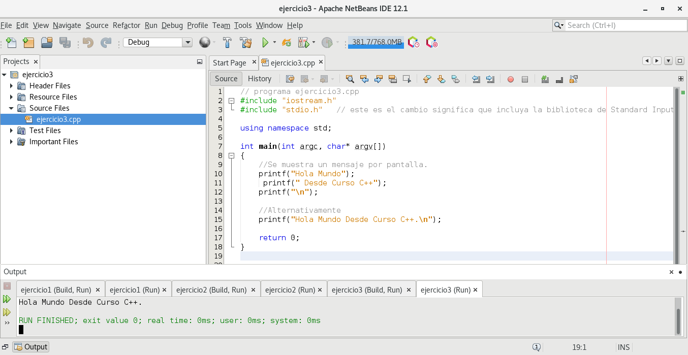The height and width of the screenshot is (355, 688).
Task: Click the New File icon
Action: coord(11,43)
